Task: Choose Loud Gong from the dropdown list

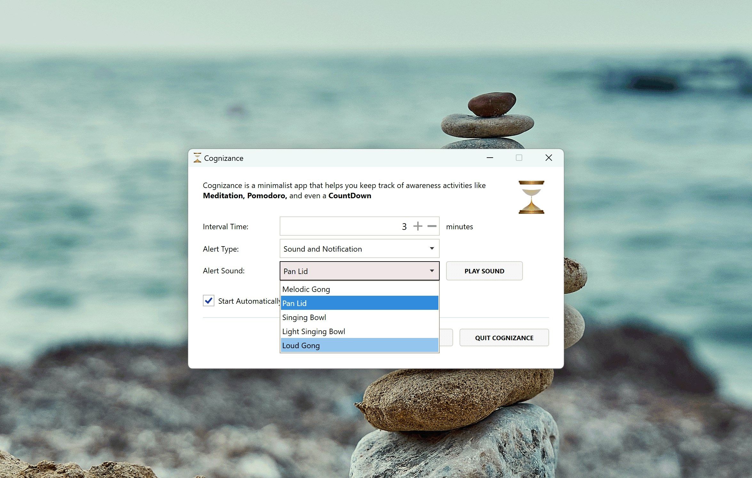Action: 359,345
